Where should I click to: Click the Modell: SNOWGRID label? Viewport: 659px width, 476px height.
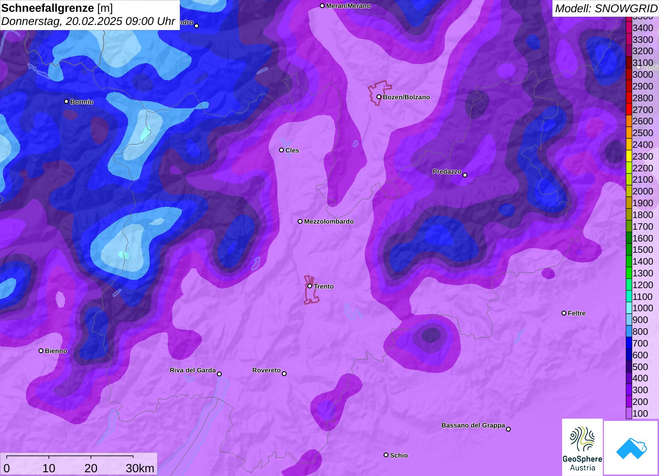tap(606, 8)
